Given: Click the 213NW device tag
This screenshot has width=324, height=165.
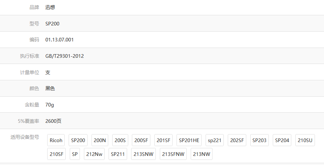Looking at the screenshot, I should tap(201, 154).
